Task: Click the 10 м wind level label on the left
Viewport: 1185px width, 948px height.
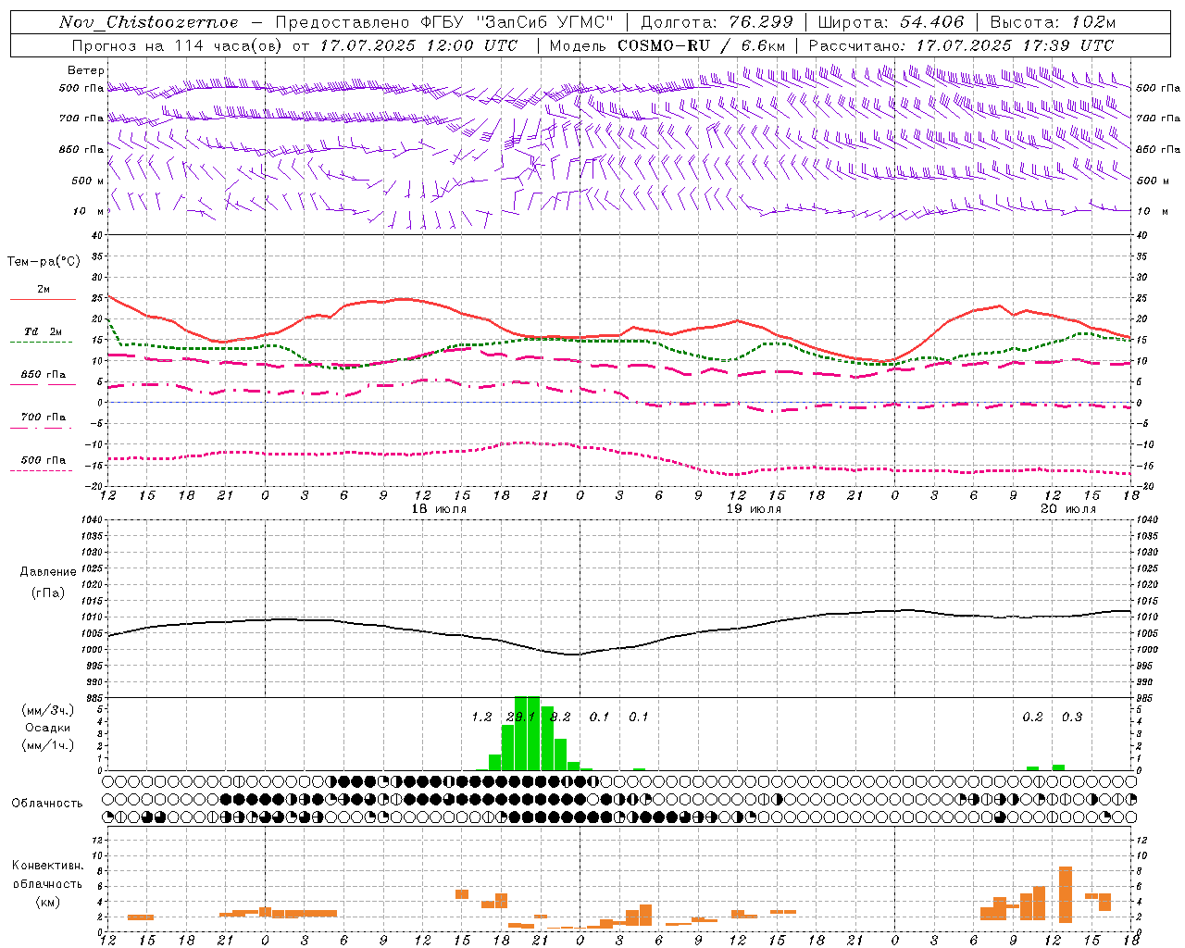Action: click(89, 211)
